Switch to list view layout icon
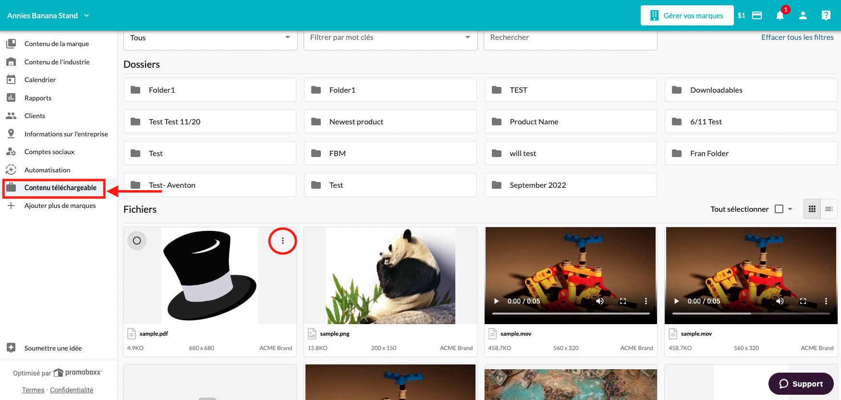The height and width of the screenshot is (400, 841). [x=829, y=209]
